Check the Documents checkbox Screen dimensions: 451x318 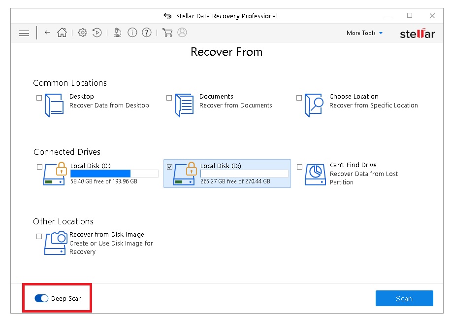click(169, 98)
